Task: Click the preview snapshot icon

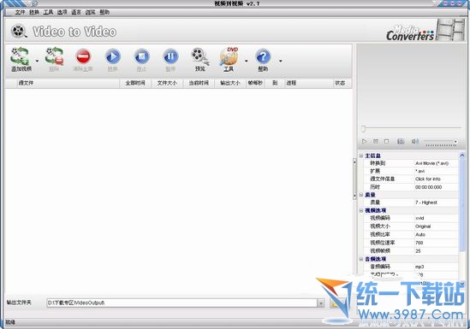Action: [401, 142]
